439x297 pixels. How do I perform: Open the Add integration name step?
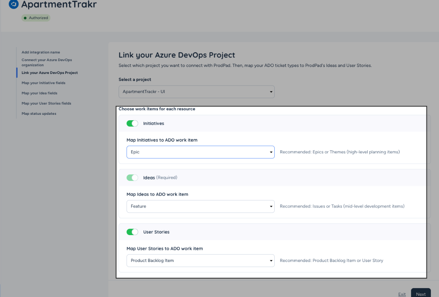click(41, 52)
